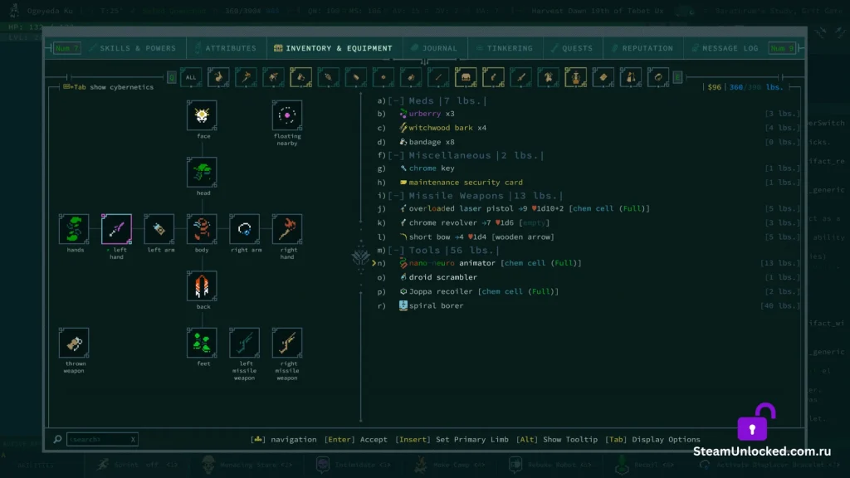Click the $96 money display
This screenshot has width=850, height=478.
[x=715, y=87]
